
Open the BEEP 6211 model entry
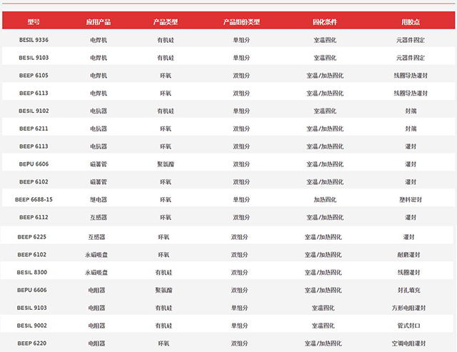pyautogui.click(x=34, y=129)
